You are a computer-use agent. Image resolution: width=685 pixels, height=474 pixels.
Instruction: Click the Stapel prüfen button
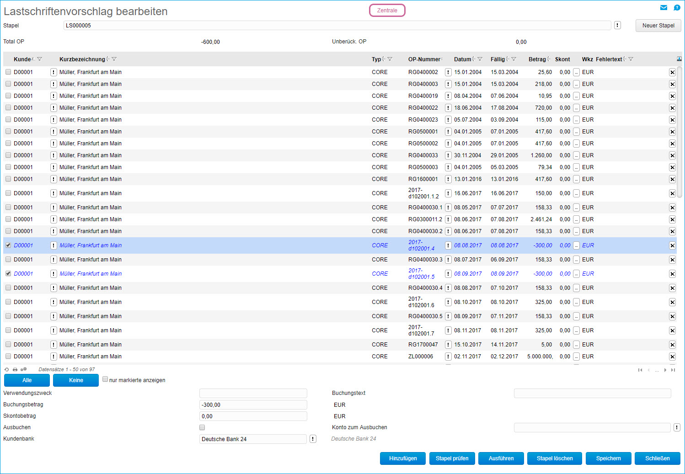[x=452, y=458]
